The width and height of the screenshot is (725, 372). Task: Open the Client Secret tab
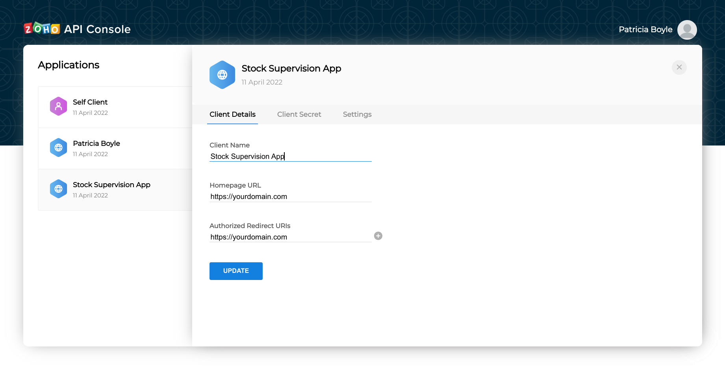pyautogui.click(x=299, y=114)
